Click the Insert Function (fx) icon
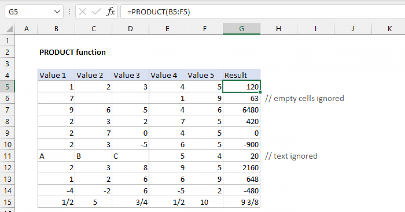Viewport: 405px width, 212px height. pyautogui.click(x=111, y=11)
